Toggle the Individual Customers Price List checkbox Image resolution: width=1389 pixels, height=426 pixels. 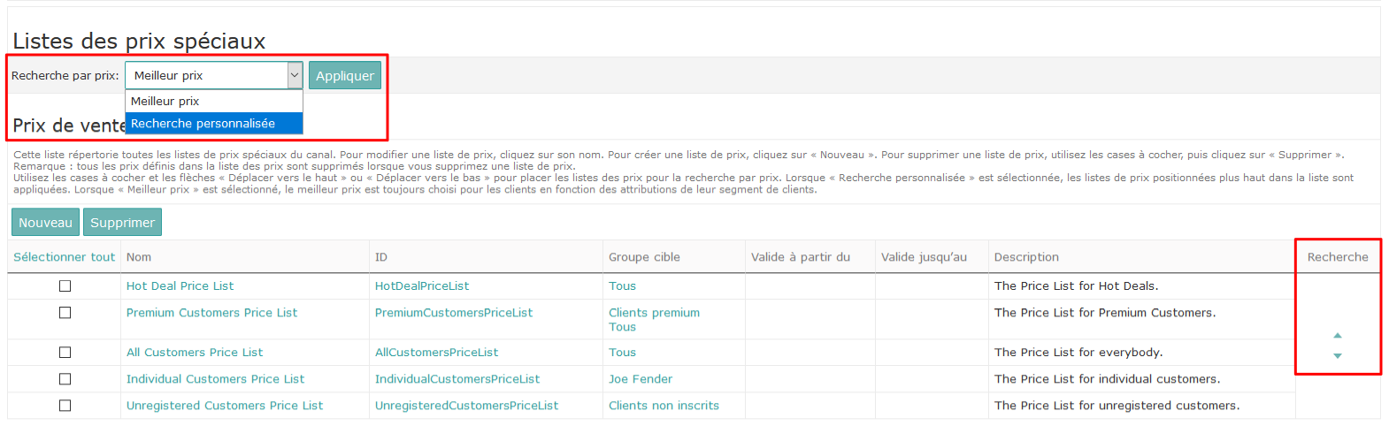65,379
